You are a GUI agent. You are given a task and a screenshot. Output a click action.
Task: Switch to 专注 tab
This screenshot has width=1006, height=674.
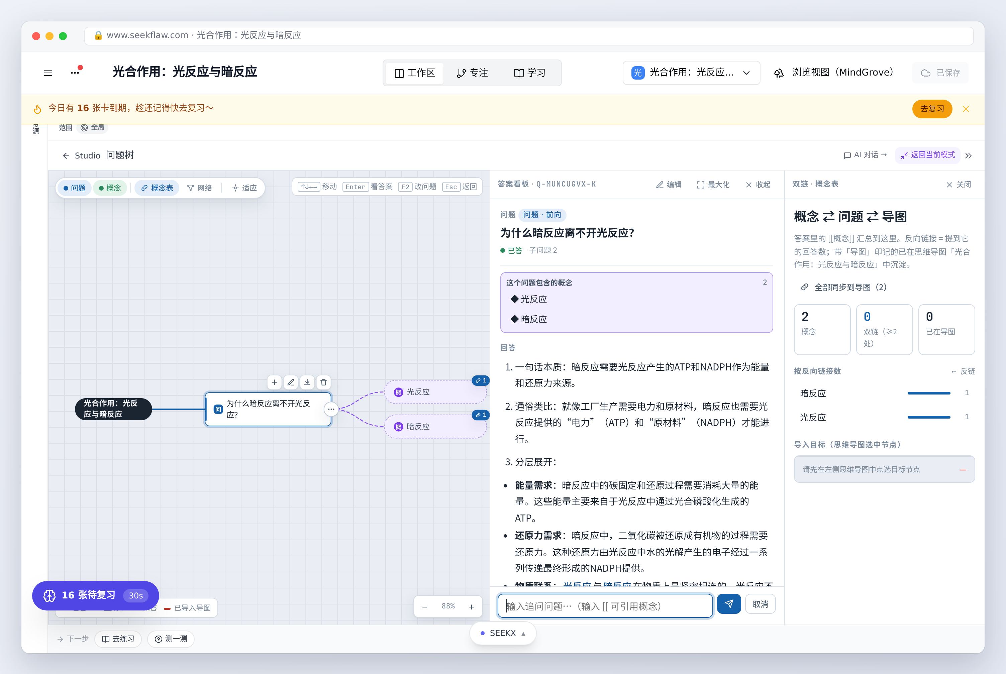tap(473, 73)
